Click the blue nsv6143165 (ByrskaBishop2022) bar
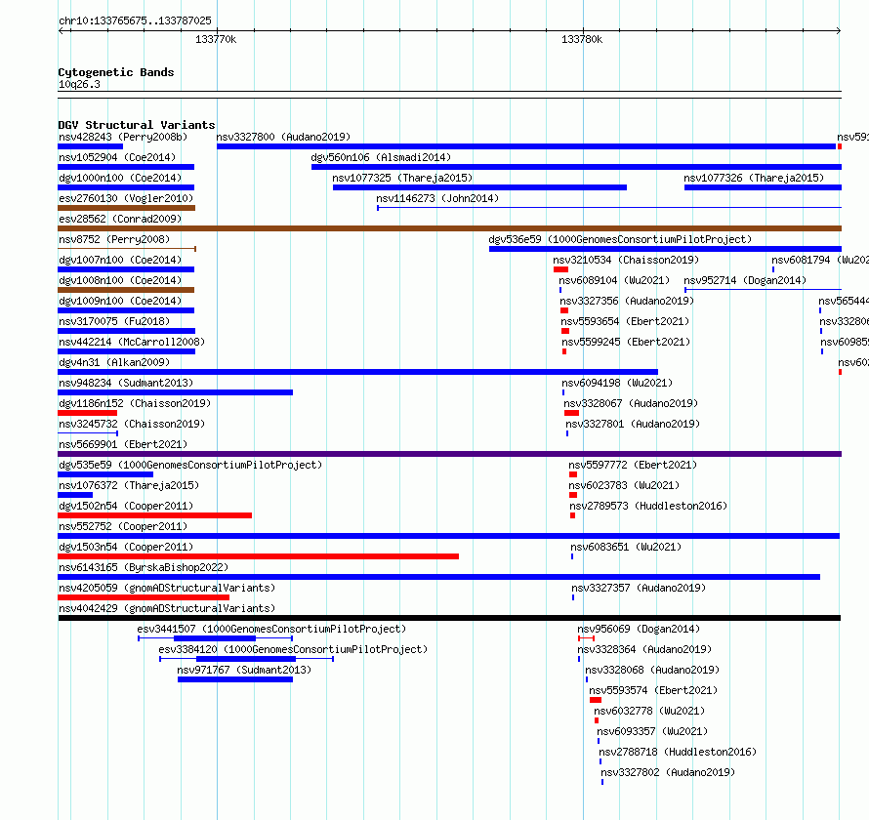The width and height of the screenshot is (869, 820). pos(439,577)
